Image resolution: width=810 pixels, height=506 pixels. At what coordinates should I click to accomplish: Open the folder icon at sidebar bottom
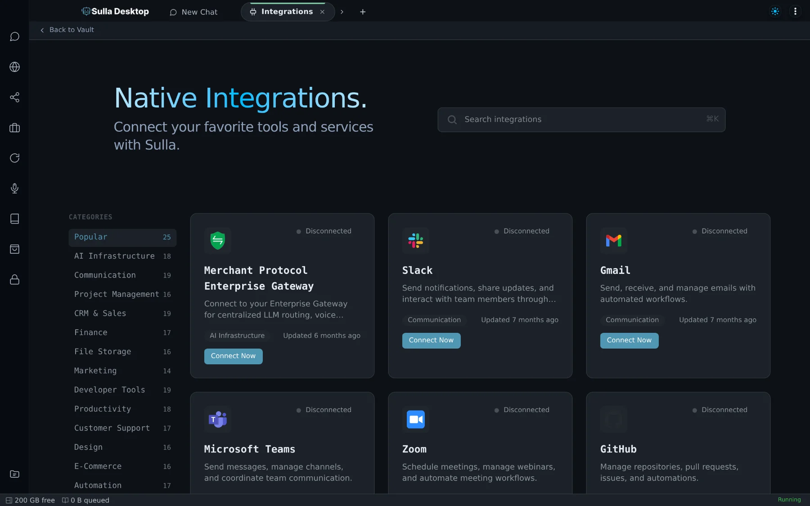pos(14,474)
